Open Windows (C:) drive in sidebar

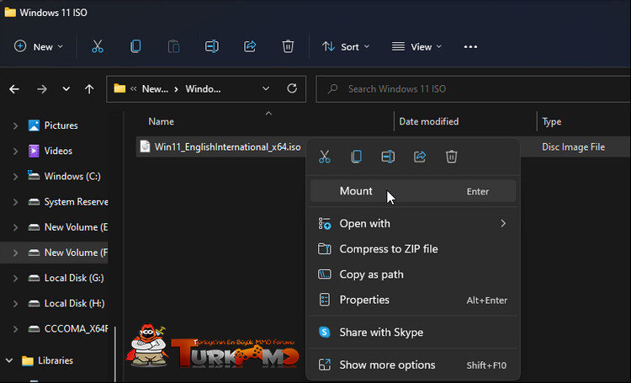coord(72,177)
